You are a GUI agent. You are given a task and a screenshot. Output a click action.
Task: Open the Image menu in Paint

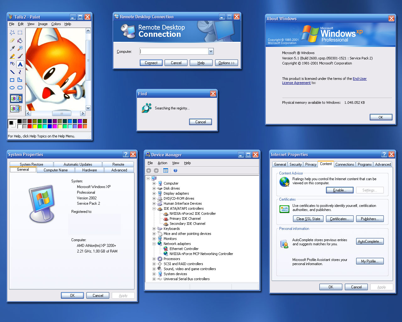tap(43, 24)
